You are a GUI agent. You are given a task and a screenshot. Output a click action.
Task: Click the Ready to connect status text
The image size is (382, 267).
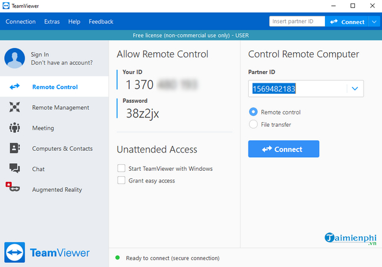(172, 258)
